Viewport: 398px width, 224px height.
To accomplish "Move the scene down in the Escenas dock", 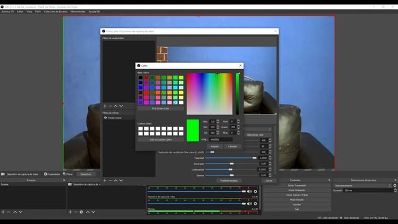I will click(x=21, y=212).
